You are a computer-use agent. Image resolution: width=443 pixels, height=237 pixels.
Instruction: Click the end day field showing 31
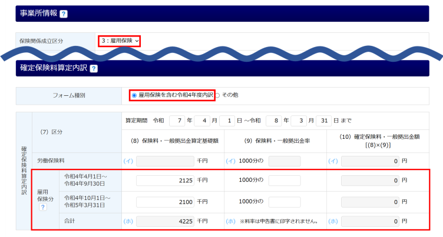click(x=323, y=121)
